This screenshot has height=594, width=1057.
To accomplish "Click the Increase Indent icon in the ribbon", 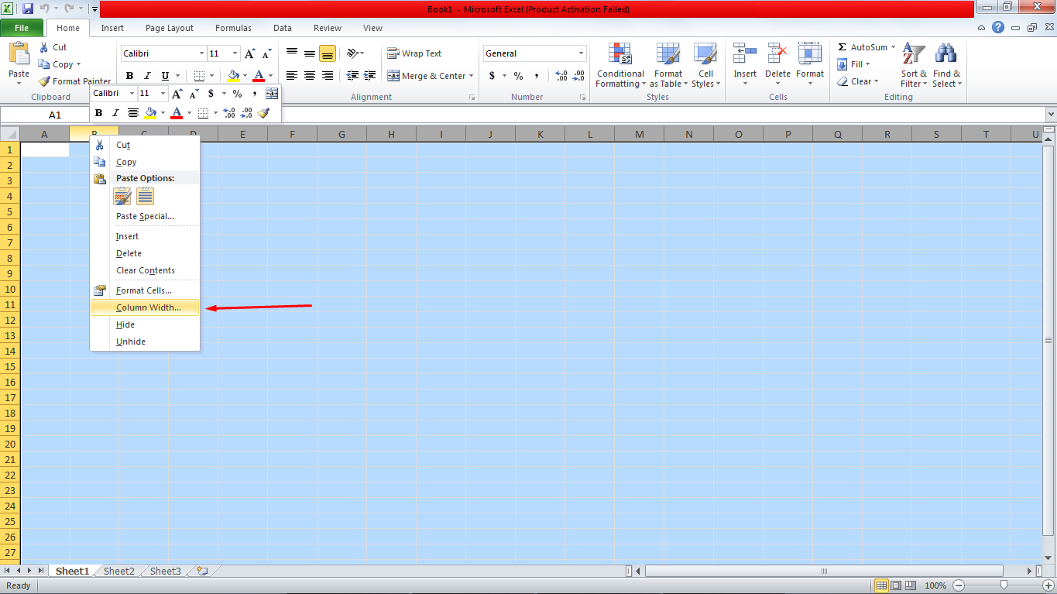I will click(370, 76).
